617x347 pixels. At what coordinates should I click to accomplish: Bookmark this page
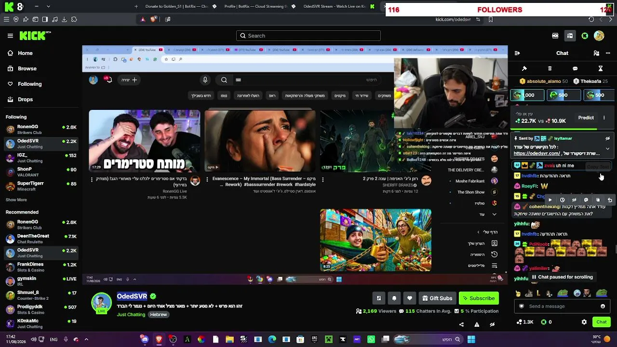pos(491,19)
